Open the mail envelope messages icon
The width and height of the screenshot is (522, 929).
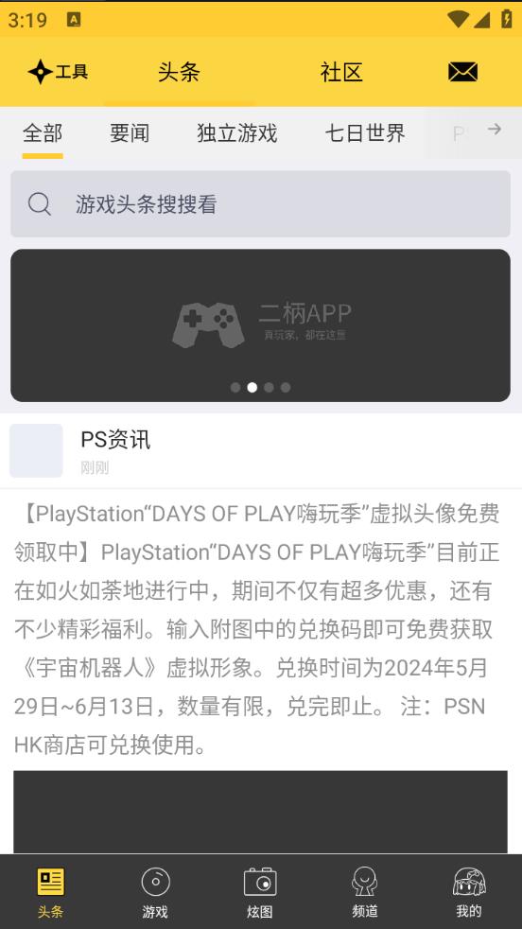coord(462,72)
